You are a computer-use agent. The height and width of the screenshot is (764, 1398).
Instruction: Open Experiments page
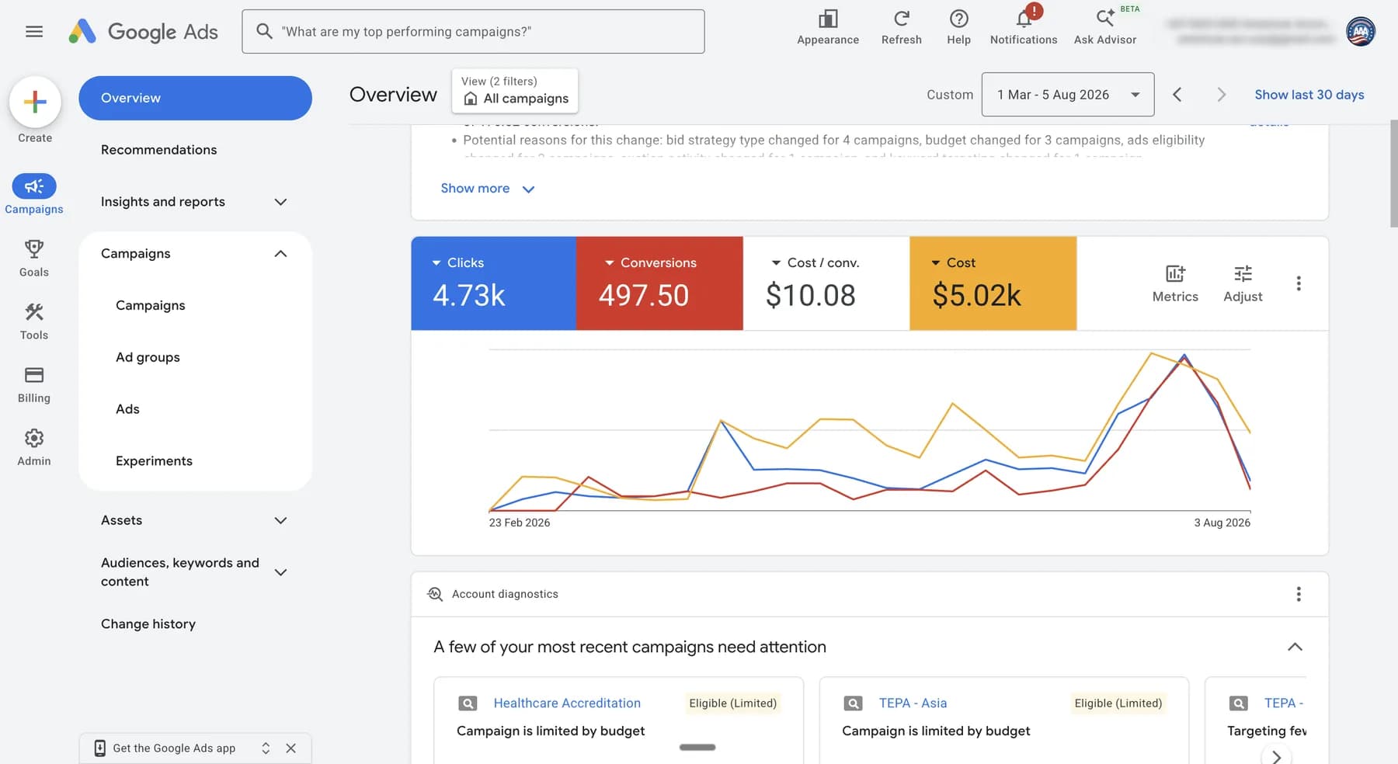click(x=154, y=461)
